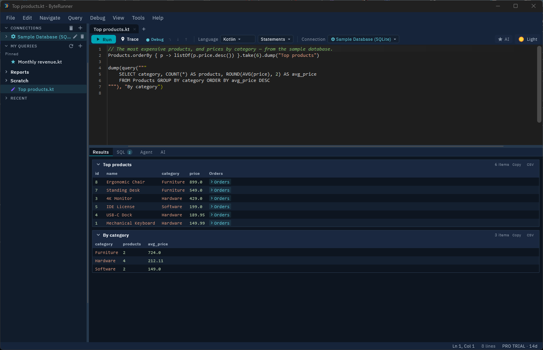Click the star icon beside Monthly revenue.kt

pyautogui.click(x=13, y=62)
